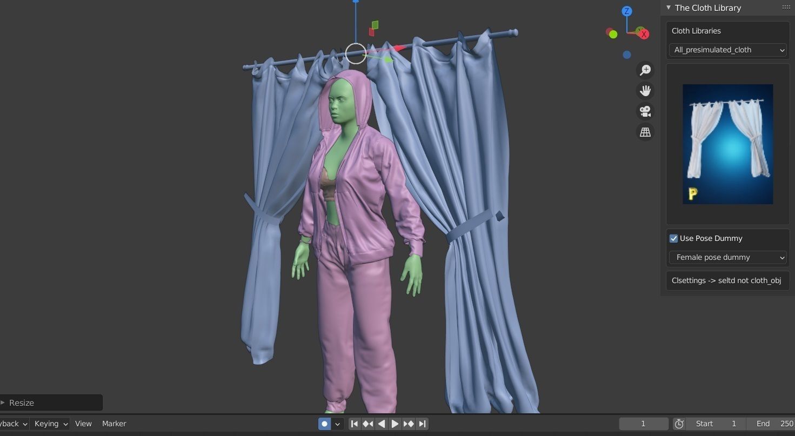Click the dark blue negative Z gizmo dot
This screenshot has width=795, height=436.
coord(626,55)
